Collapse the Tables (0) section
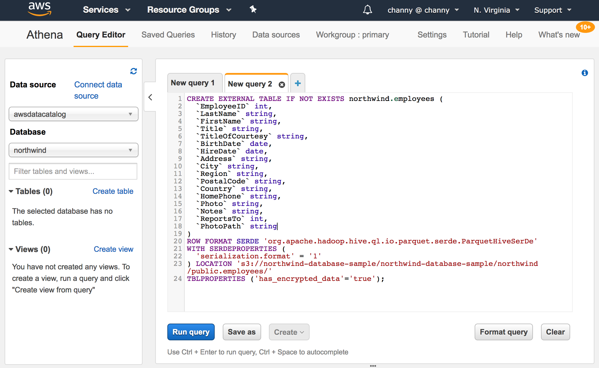Image resolution: width=599 pixels, height=368 pixels. coord(11,191)
